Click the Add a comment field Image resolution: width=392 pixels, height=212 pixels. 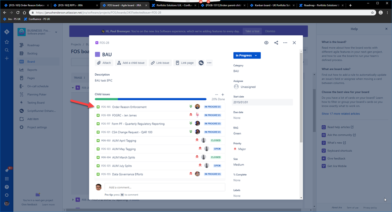[x=165, y=187]
